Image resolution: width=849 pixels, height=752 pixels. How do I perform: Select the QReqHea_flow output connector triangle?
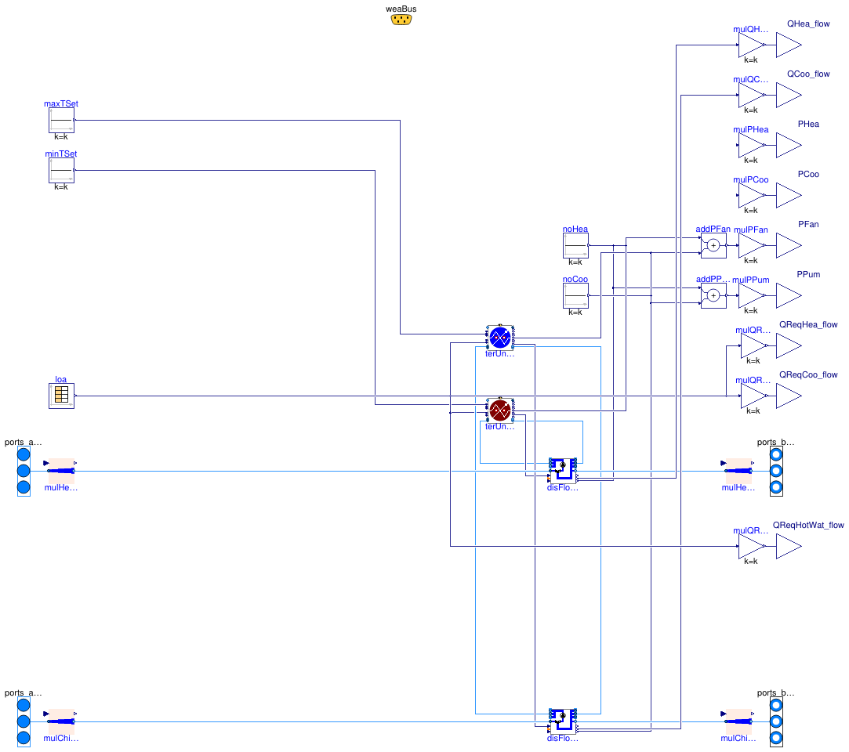(789, 345)
